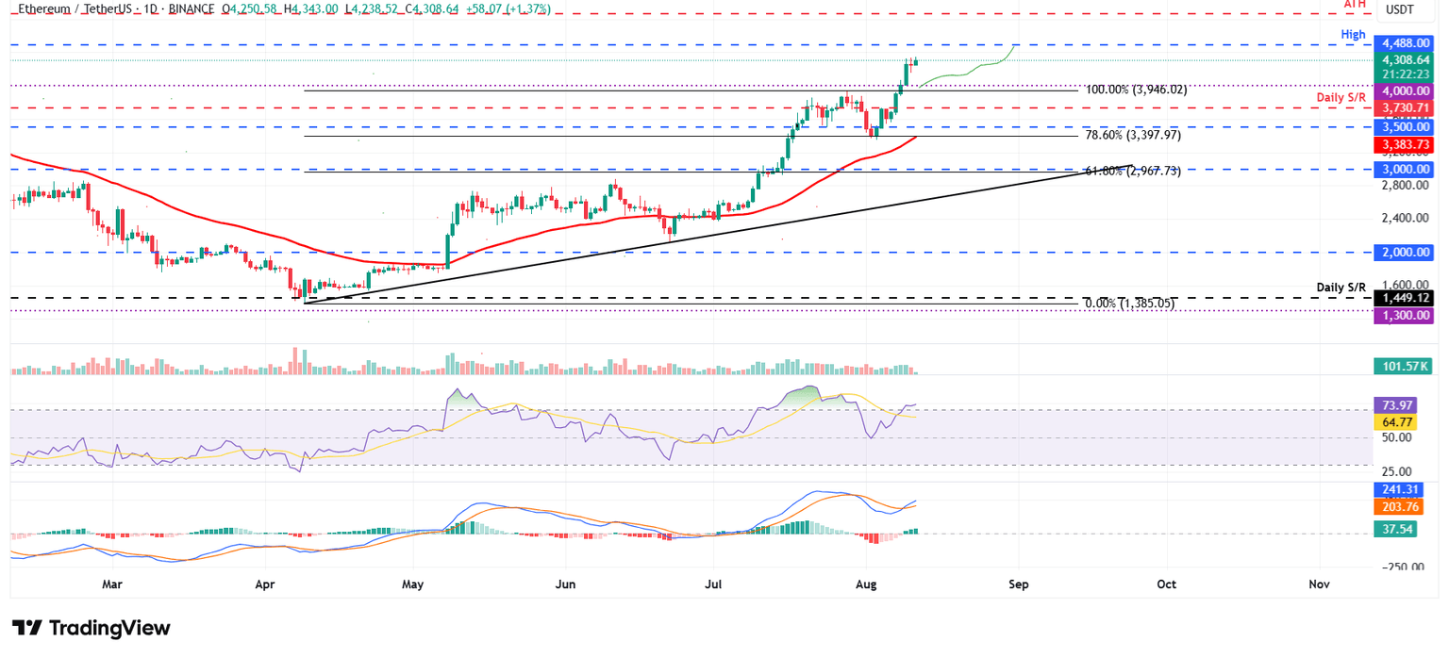This screenshot has width=1449, height=658.
Task: Click the Sep label on time axis
Action: tap(1018, 584)
